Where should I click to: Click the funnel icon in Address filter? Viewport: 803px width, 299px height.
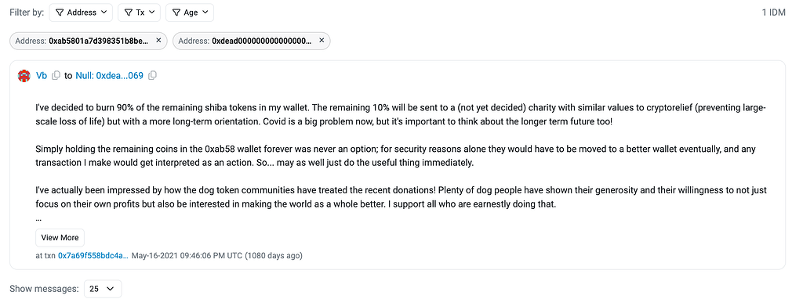pyautogui.click(x=60, y=13)
